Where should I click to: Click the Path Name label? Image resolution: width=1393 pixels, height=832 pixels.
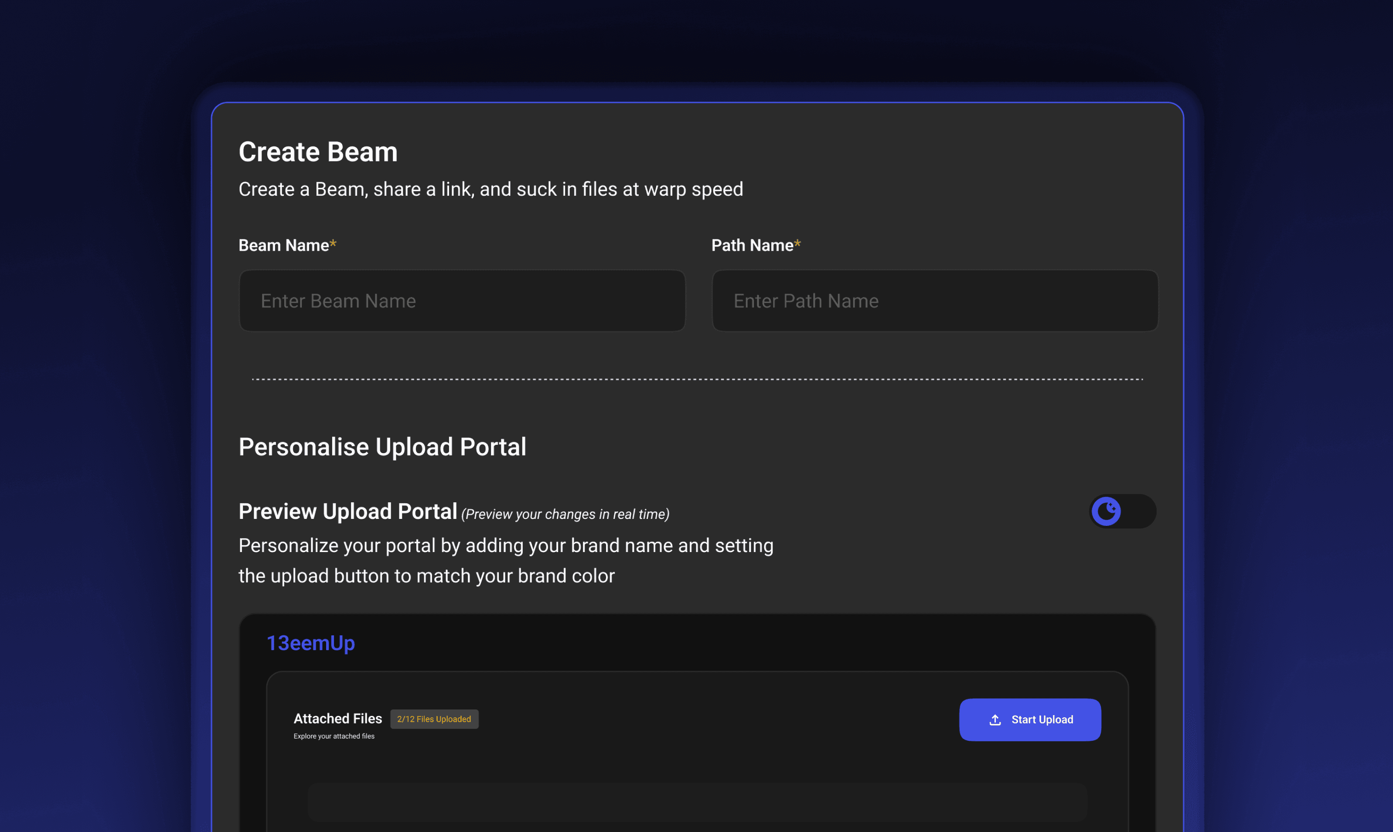756,245
